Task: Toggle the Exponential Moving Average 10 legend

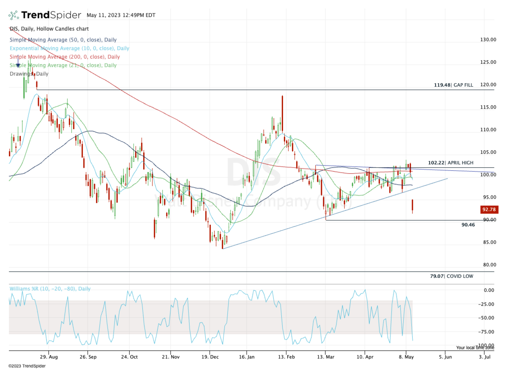Action: click(x=69, y=48)
